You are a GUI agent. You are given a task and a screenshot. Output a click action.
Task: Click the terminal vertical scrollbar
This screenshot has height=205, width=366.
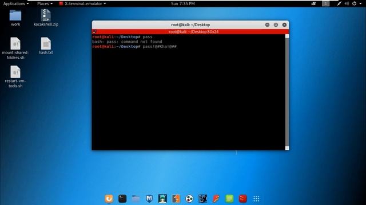coord(287,92)
